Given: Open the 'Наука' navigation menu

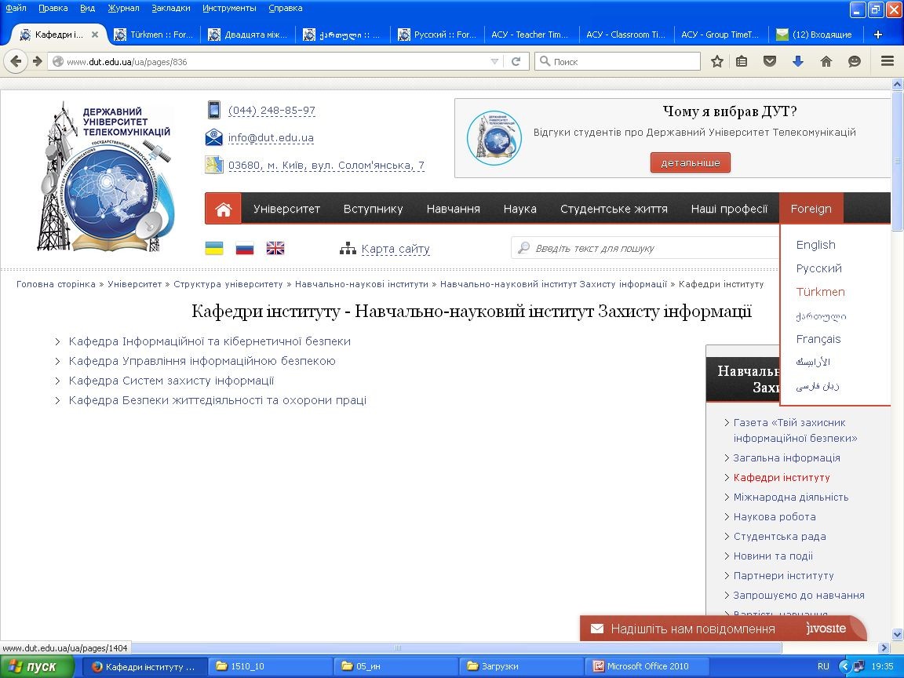Looking at the screenshot, I should pyautogui.click(x=520, y=209).
